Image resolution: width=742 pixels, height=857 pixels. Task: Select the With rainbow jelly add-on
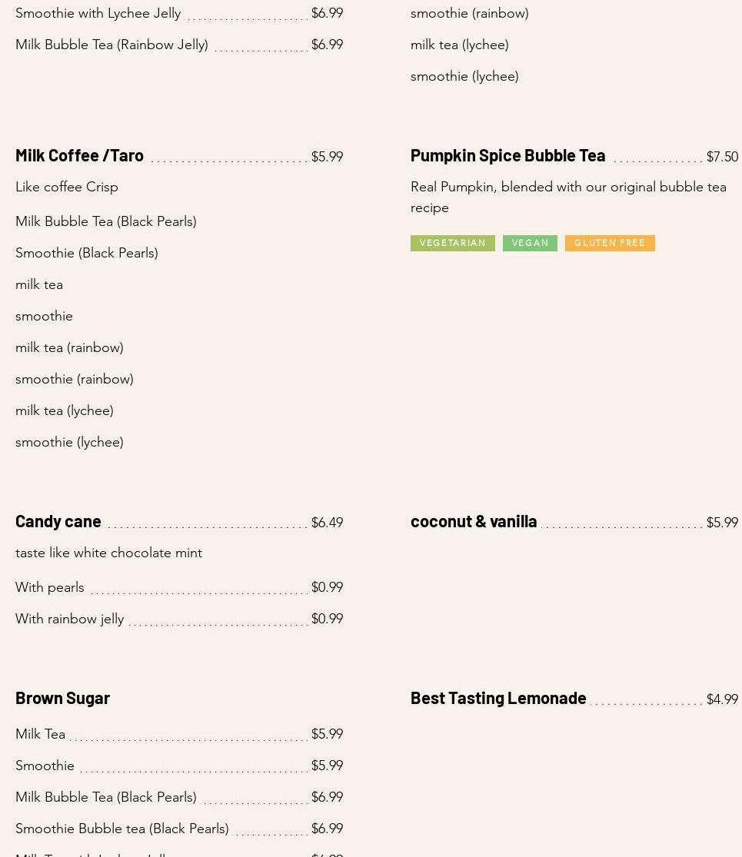tap(70, 619)
